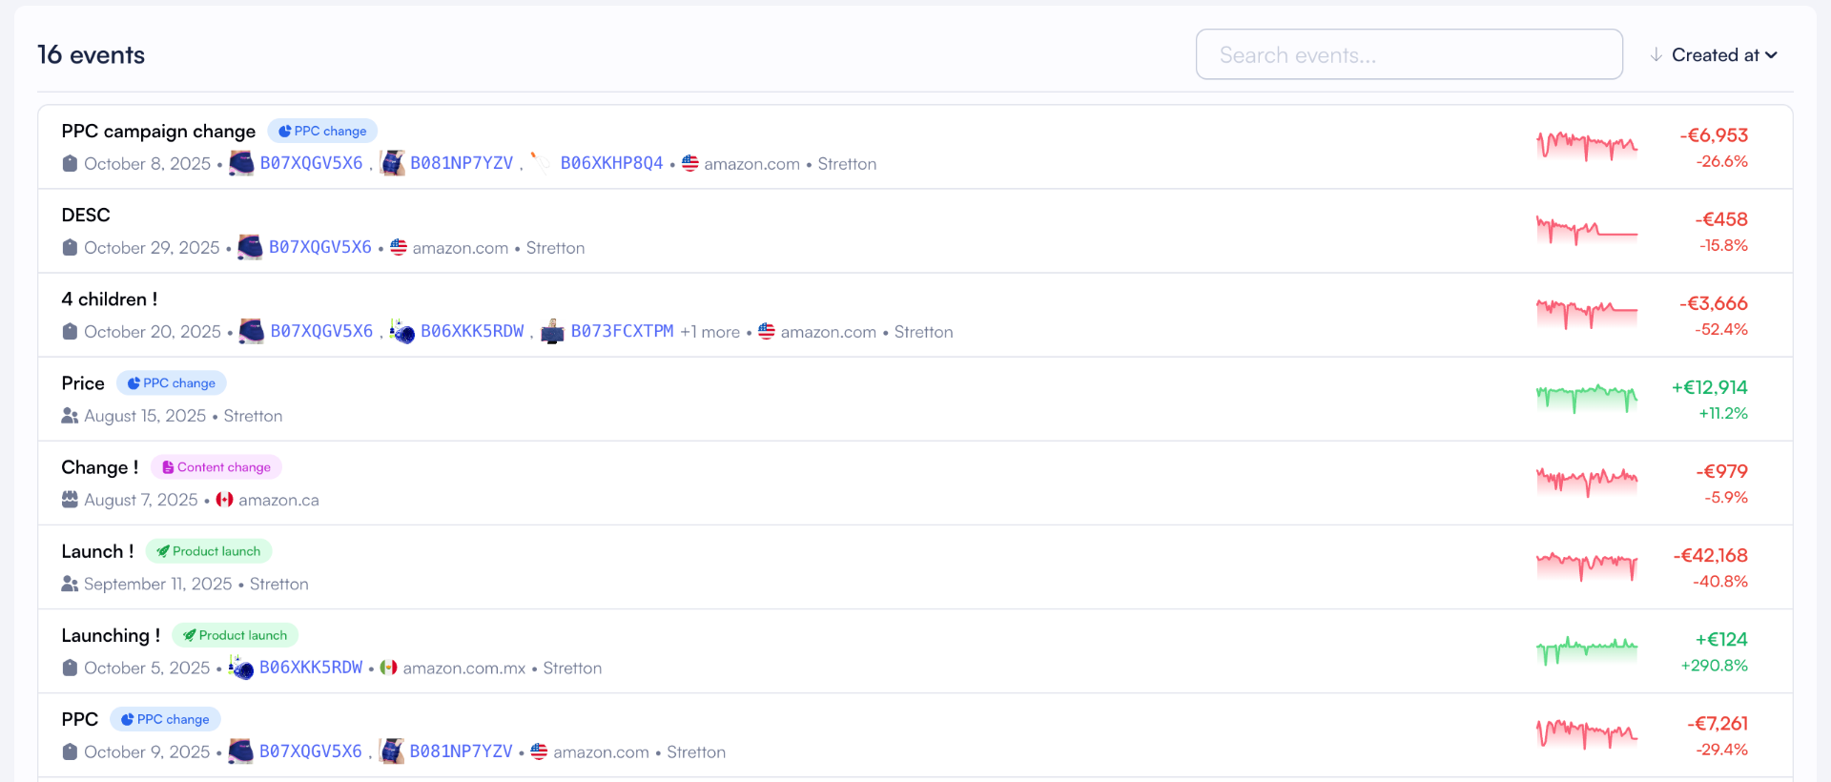1831x782 pixels.
Task: Open the PPC campaign change event
Action: point(158,131)
